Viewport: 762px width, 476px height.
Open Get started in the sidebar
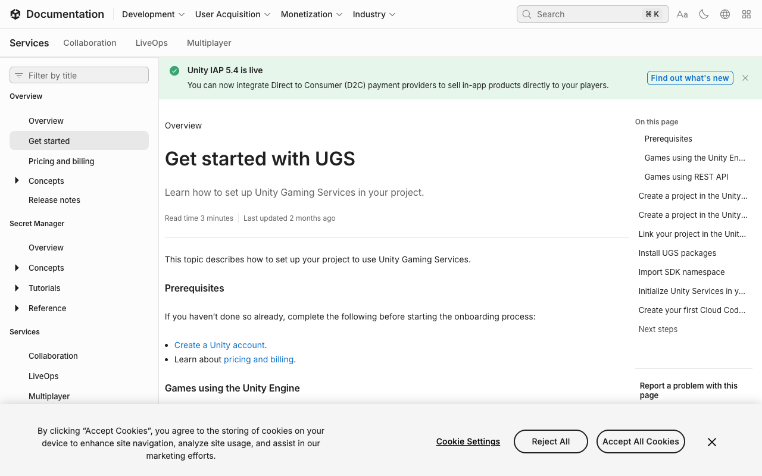pos(79,141)
